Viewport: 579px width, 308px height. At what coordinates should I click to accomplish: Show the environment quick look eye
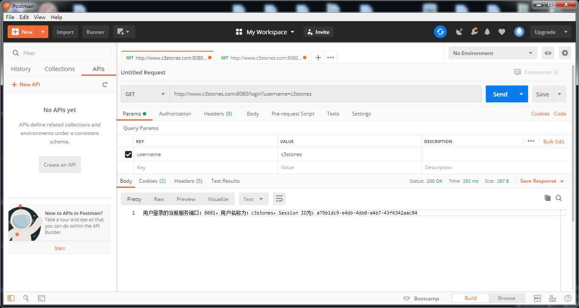coord(548,53)
